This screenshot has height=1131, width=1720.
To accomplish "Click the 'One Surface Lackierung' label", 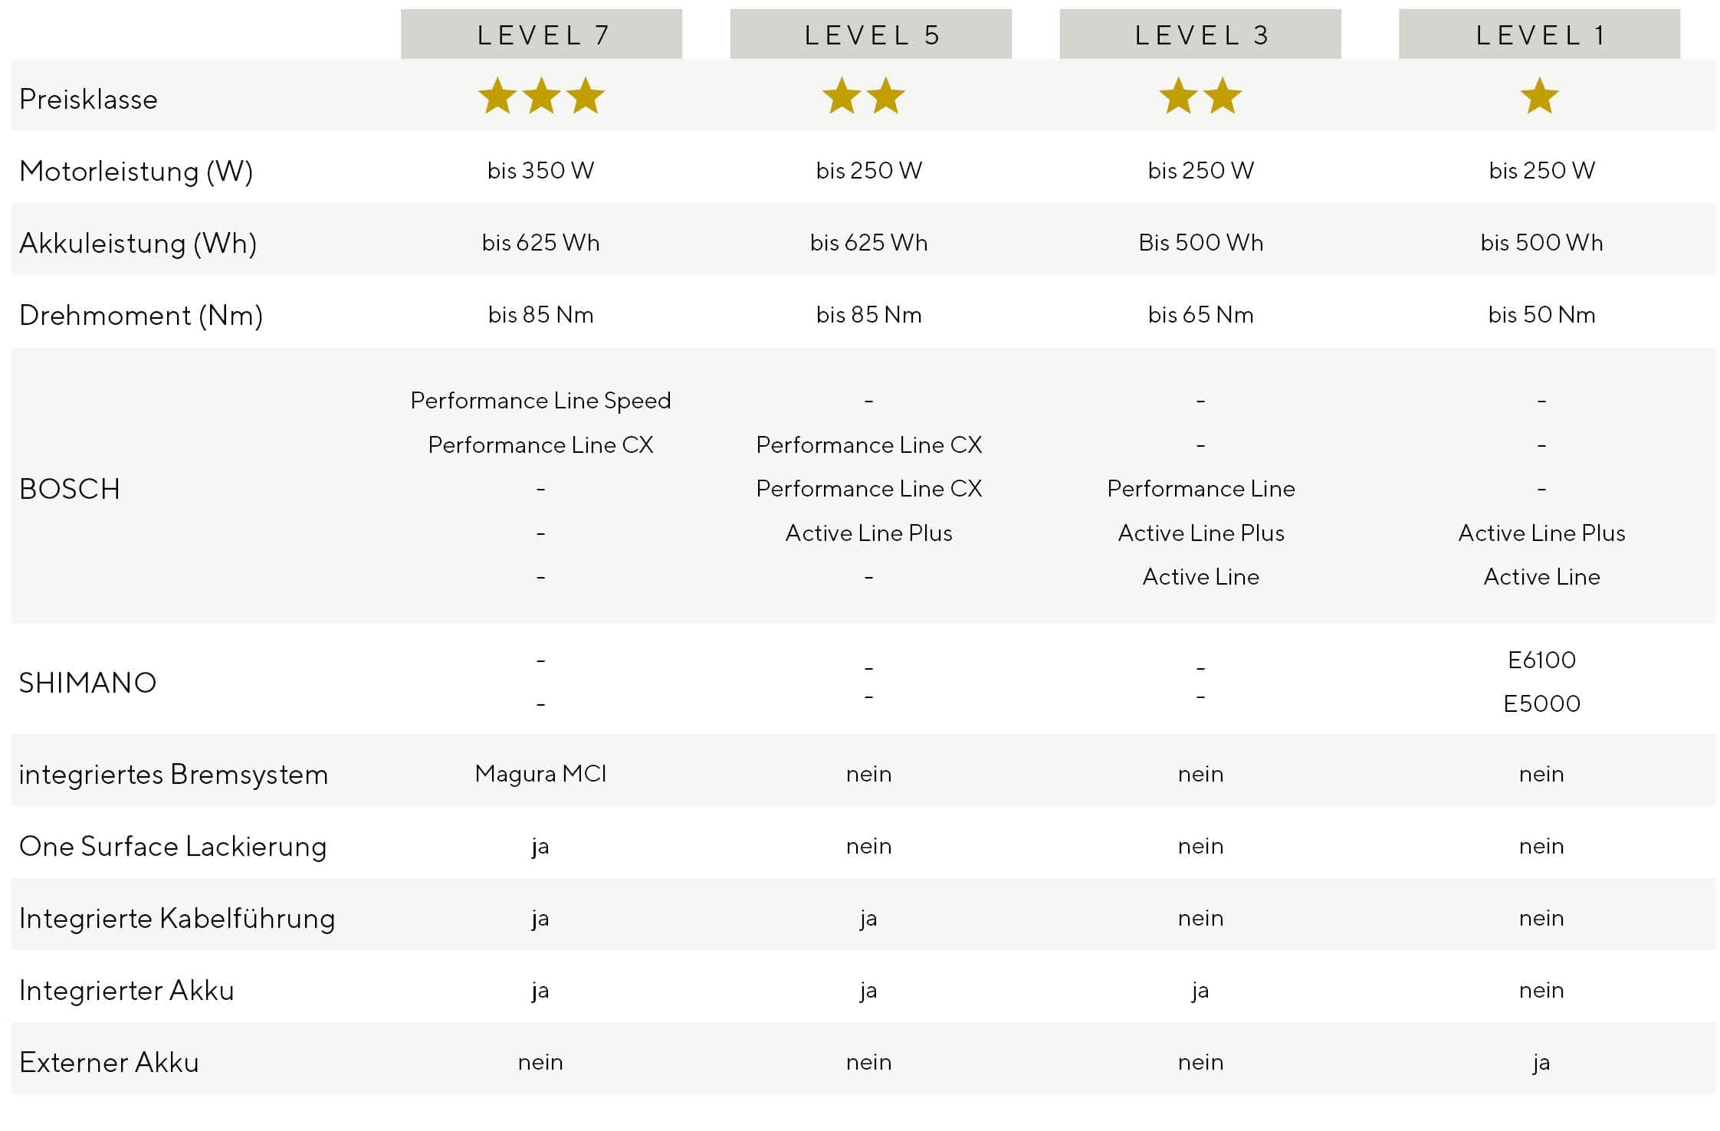I will 173,847.
